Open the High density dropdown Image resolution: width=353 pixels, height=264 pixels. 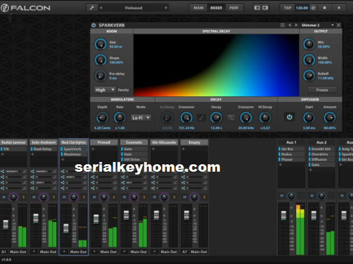(105, 90)
